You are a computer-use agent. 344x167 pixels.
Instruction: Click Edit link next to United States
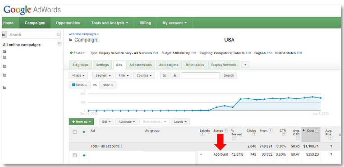300,53
